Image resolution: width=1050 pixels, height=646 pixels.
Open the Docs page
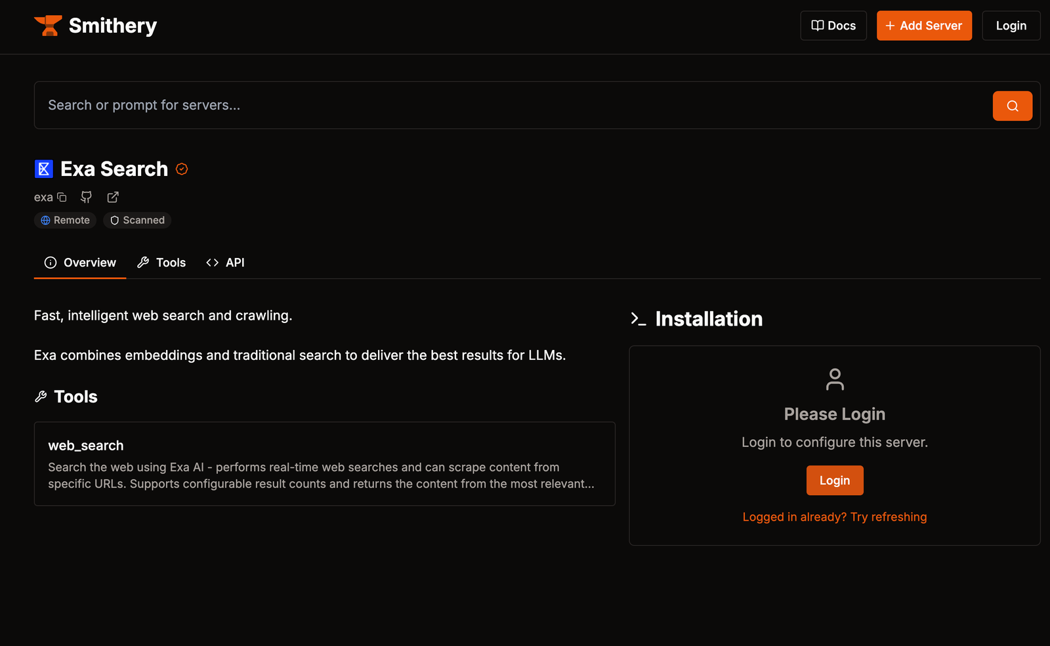click(833, 26)
